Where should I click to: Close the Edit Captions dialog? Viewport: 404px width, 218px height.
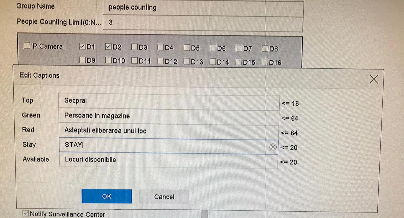point(374,79)
